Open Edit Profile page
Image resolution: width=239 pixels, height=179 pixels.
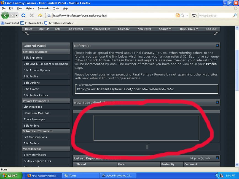click(31, 76)
